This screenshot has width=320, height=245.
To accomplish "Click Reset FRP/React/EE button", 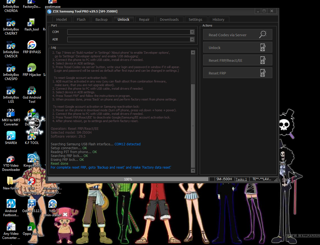I will (x=238, y=60).
